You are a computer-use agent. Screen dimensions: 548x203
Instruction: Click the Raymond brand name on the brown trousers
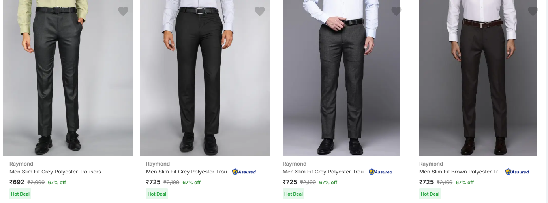click(431, 164)
